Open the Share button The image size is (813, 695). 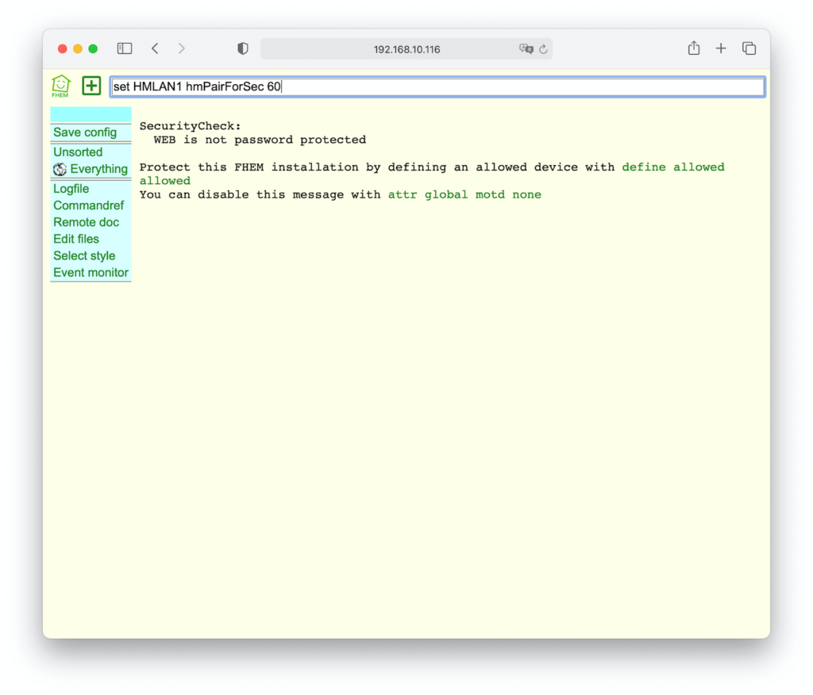point(694,48)
